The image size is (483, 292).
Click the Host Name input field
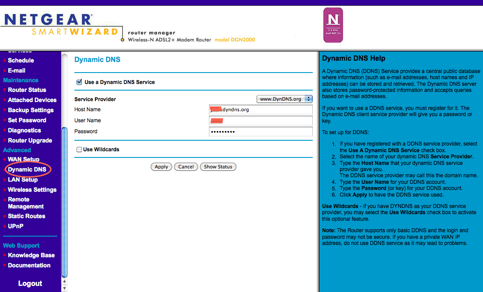click(260, 109)
